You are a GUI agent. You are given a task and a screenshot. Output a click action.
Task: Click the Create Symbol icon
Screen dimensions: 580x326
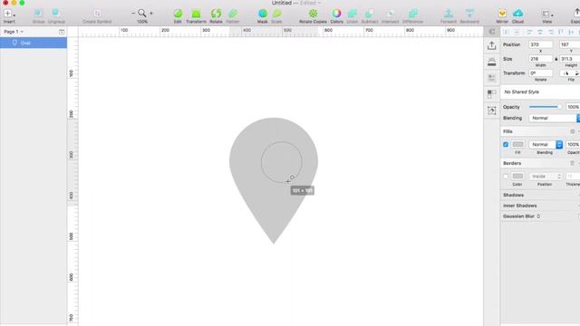pyautogui.click(x=97, y=14)
